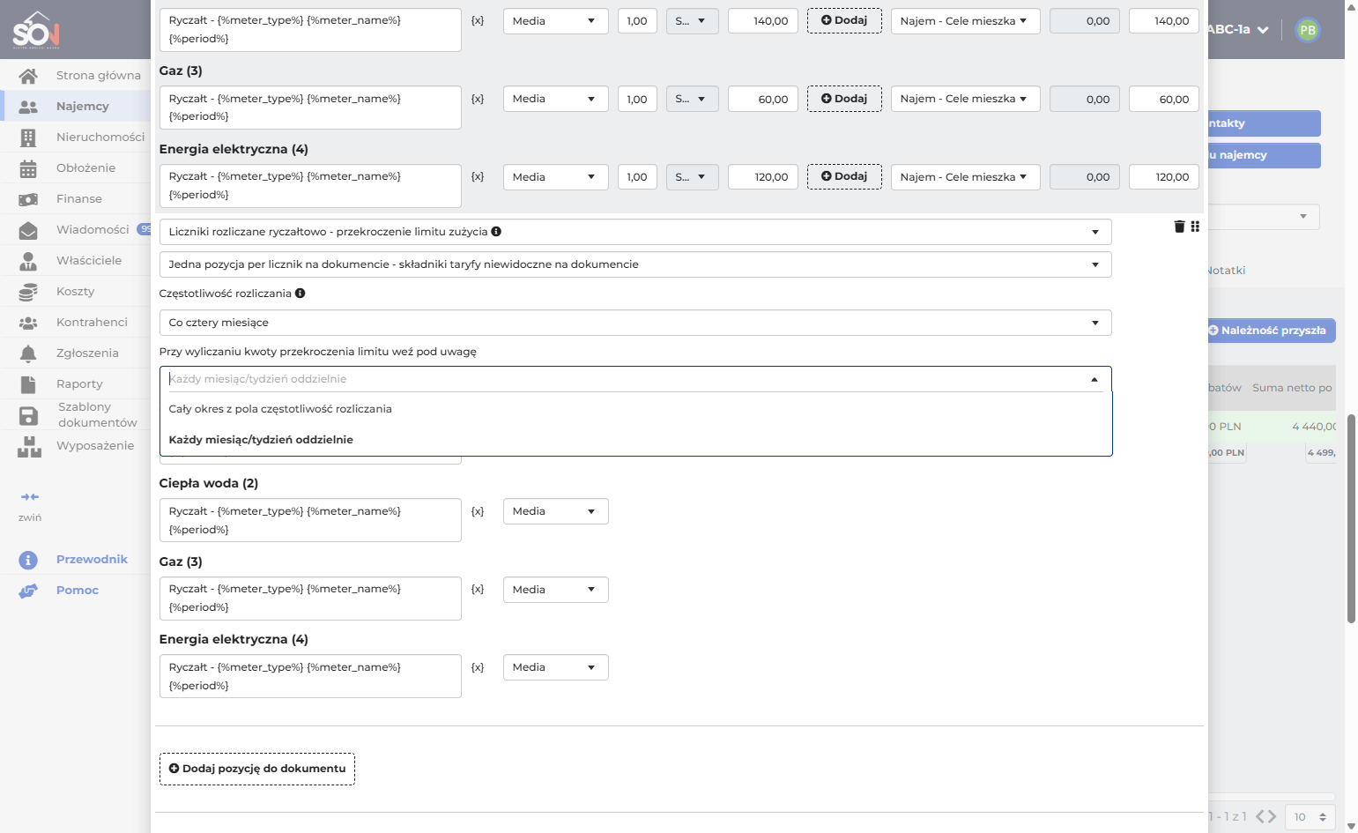1358x833 pixels.
Task: Click the Właściciele person icon
Action: (28, 261)
